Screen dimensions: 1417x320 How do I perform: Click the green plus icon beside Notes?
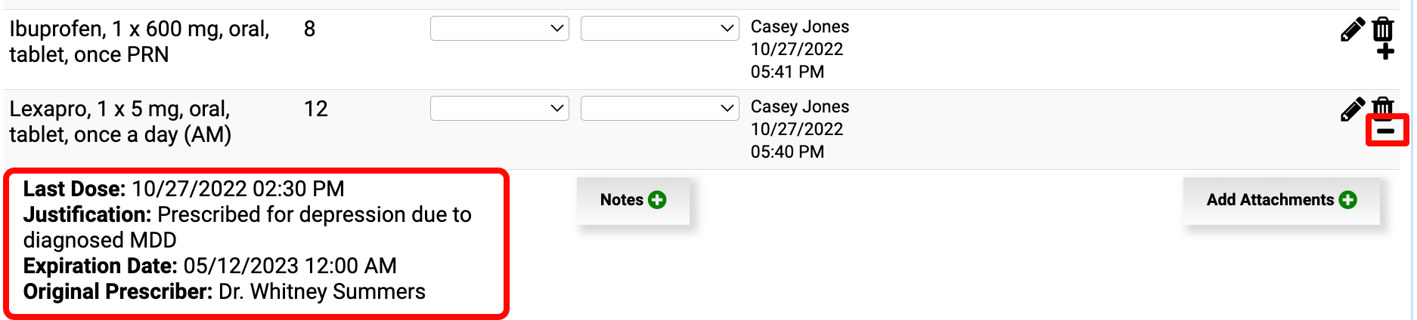coord(658,200)
